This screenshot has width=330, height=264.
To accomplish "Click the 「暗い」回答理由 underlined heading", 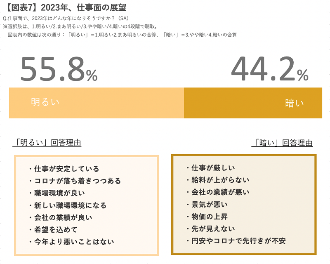I will click(x=282, y=143).
